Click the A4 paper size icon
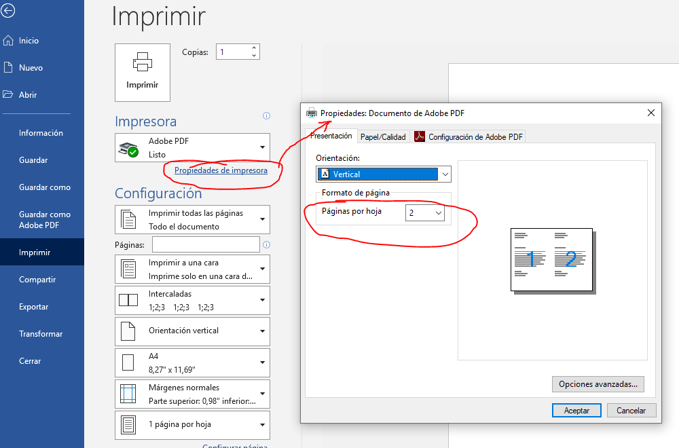The height and width of the screenshot is (448, 679). click(128, 362)
